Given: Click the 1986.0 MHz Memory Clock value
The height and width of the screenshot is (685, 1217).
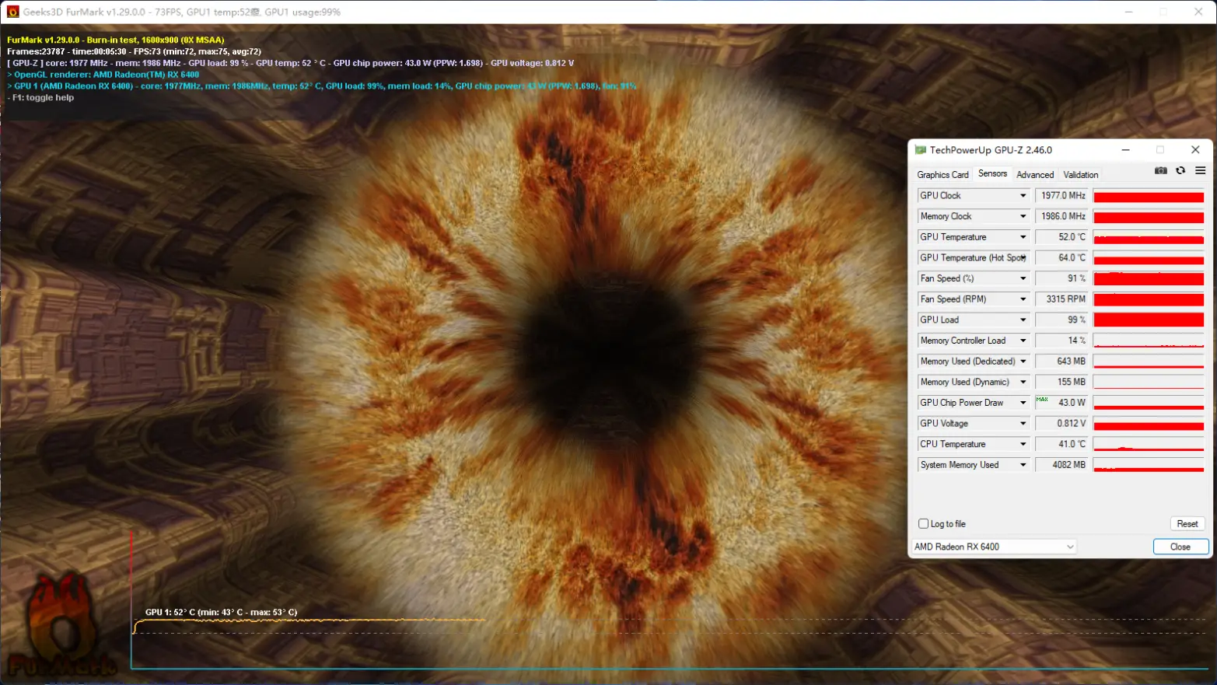Looking at the screenshot, I should pyautogui.click(x=1061, y=216).
